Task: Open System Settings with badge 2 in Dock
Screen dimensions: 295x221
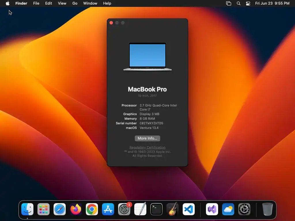Action: coord(124,209)
